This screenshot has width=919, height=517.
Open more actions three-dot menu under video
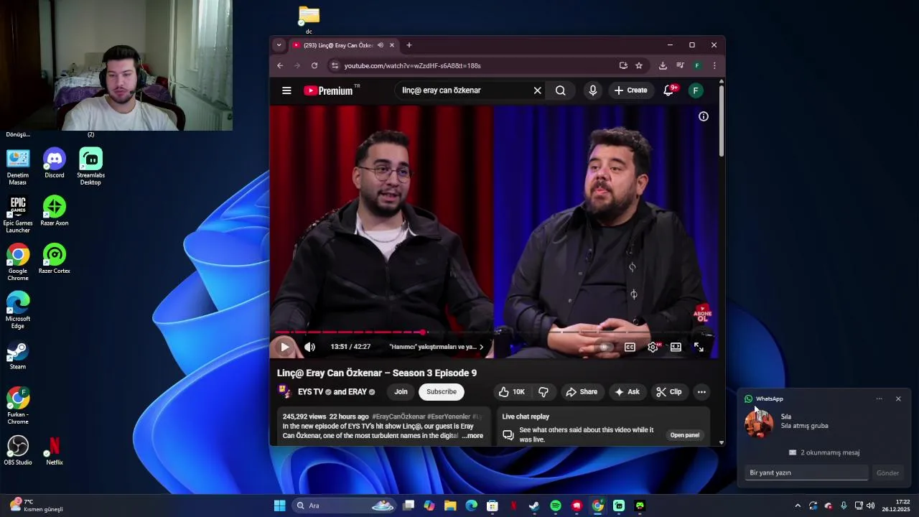(x=701, y=391)
